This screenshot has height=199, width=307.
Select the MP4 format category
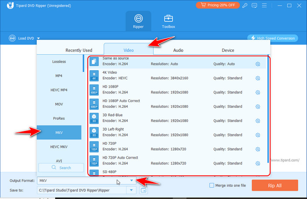point(59,76)
